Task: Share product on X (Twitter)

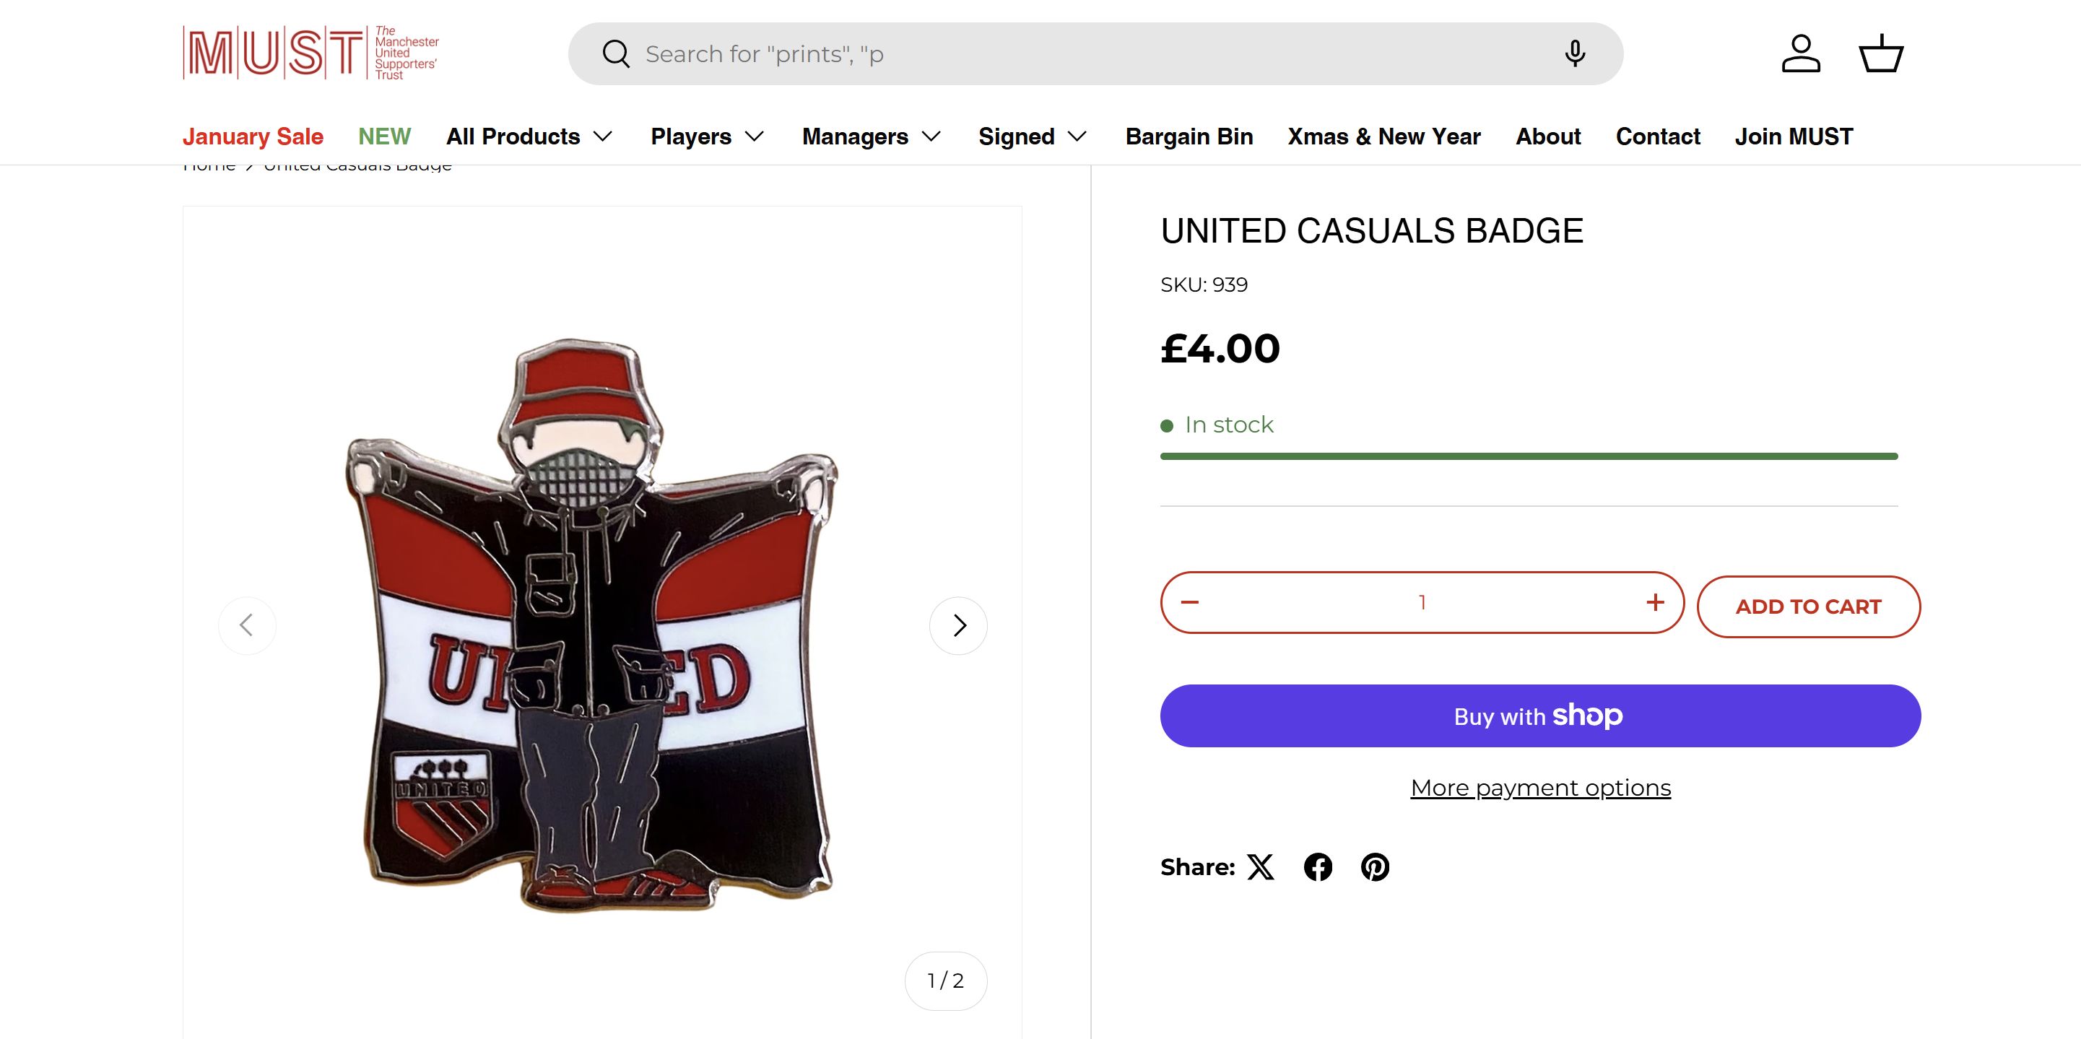Action: point(1260,867)
